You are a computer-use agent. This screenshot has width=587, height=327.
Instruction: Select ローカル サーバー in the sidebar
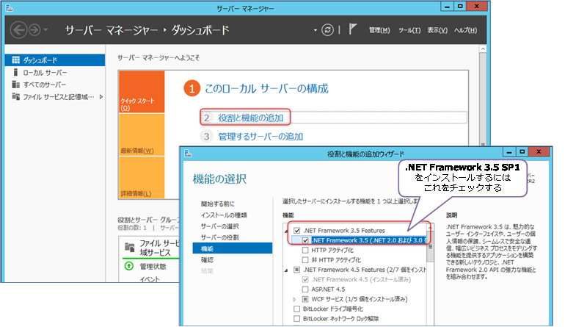[x=55, y=72]
